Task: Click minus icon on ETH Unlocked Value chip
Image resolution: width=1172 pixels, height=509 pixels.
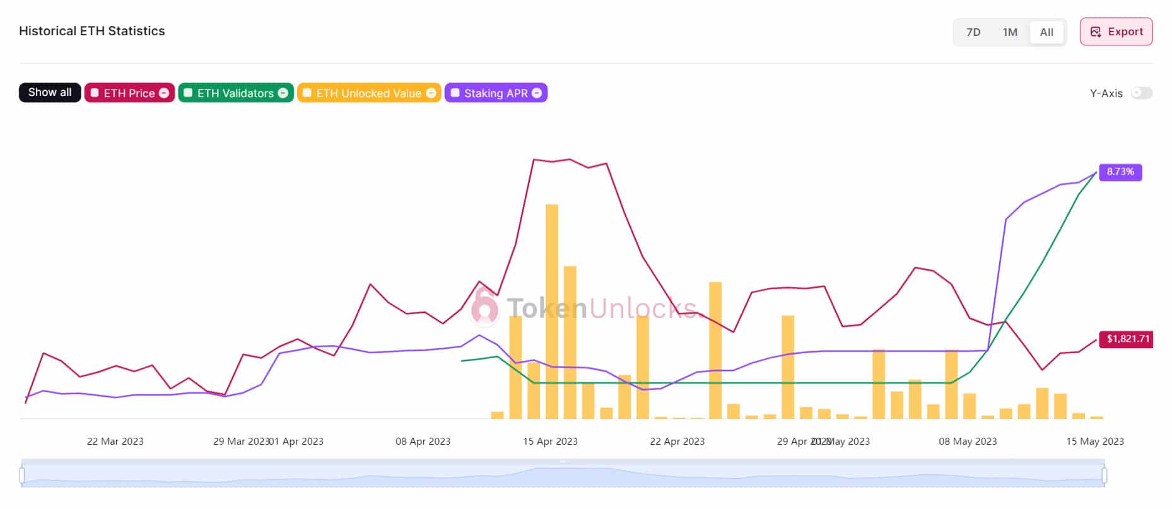Action: (x=431, y=93)
